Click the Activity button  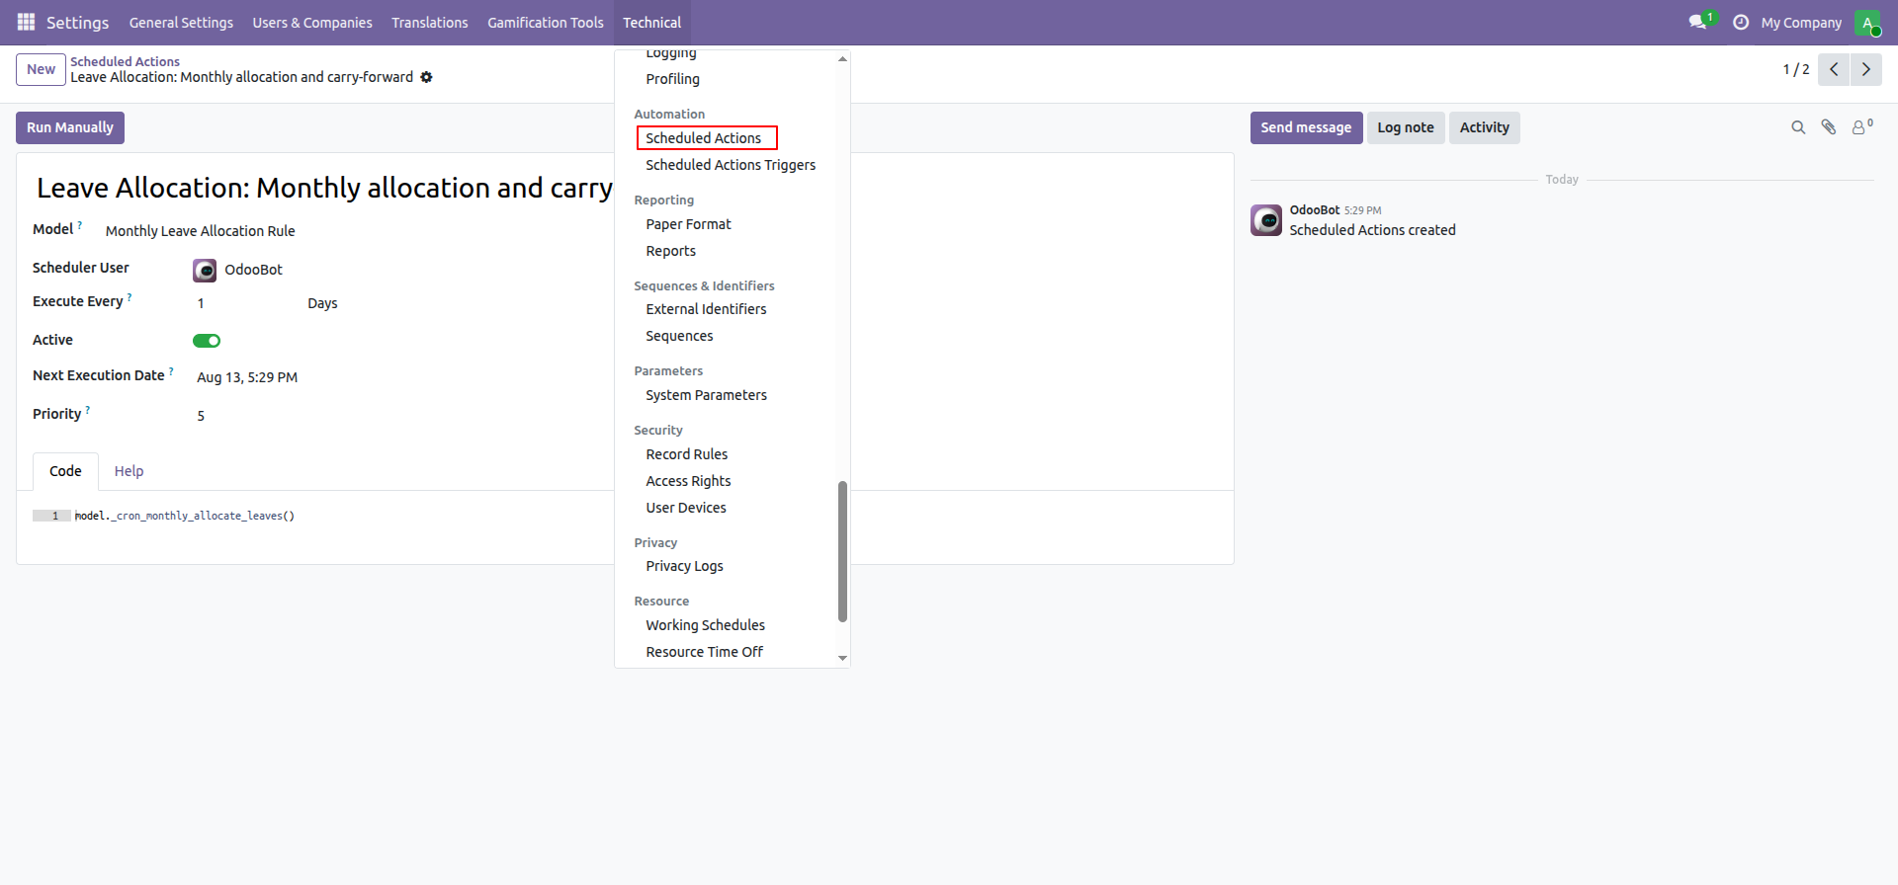click(x=1485, y=127)
